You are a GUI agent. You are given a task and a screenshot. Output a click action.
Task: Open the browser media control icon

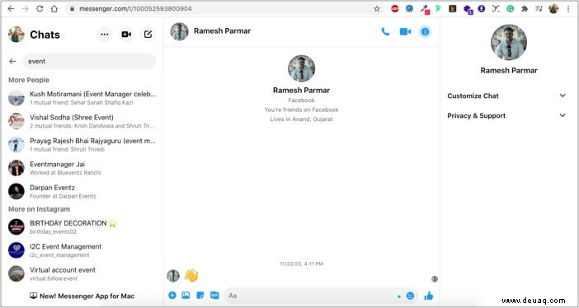pos(539,8)
